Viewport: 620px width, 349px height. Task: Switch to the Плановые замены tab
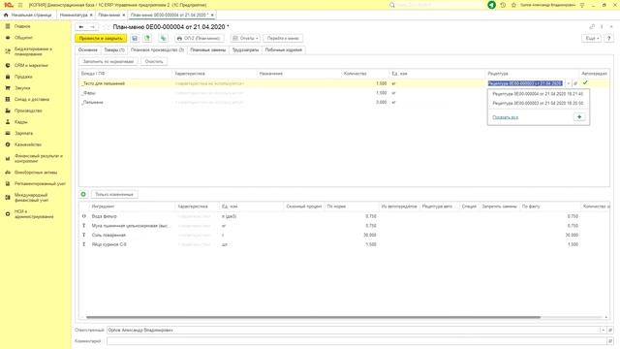click(x=208, y=50)
